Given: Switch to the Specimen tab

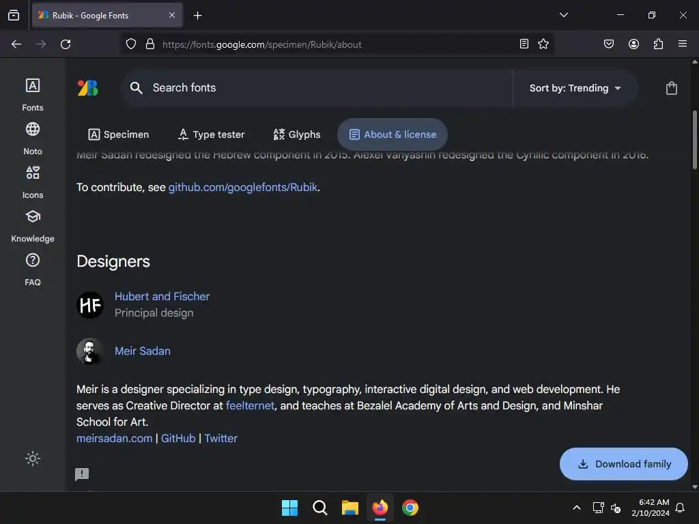Looking at the screenshot, I should 119,134.
